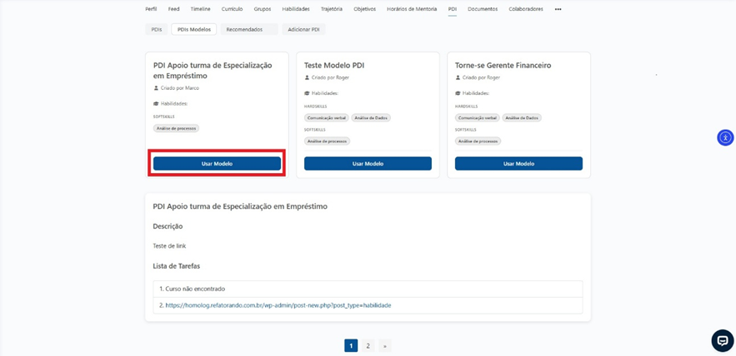Navigate to the Habilidades menu item
Image resolution: width=736 pixels, height=356 pixels.
(x=296, y=9)
